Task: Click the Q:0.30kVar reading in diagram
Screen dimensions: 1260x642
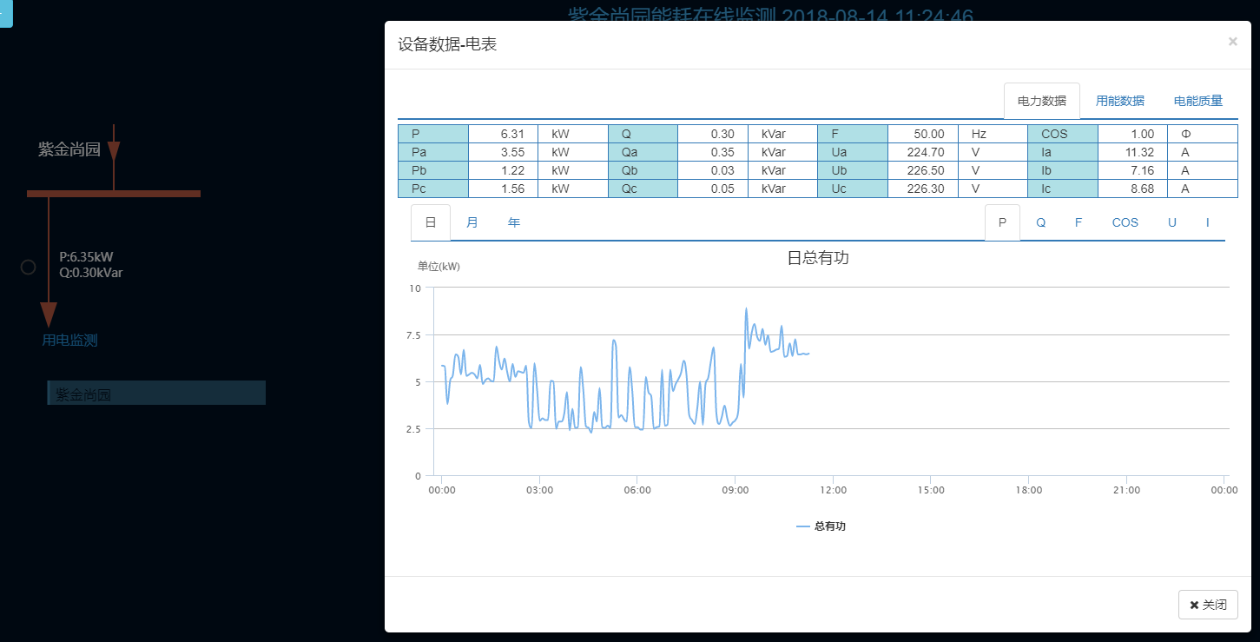Action: click(91, 272)
